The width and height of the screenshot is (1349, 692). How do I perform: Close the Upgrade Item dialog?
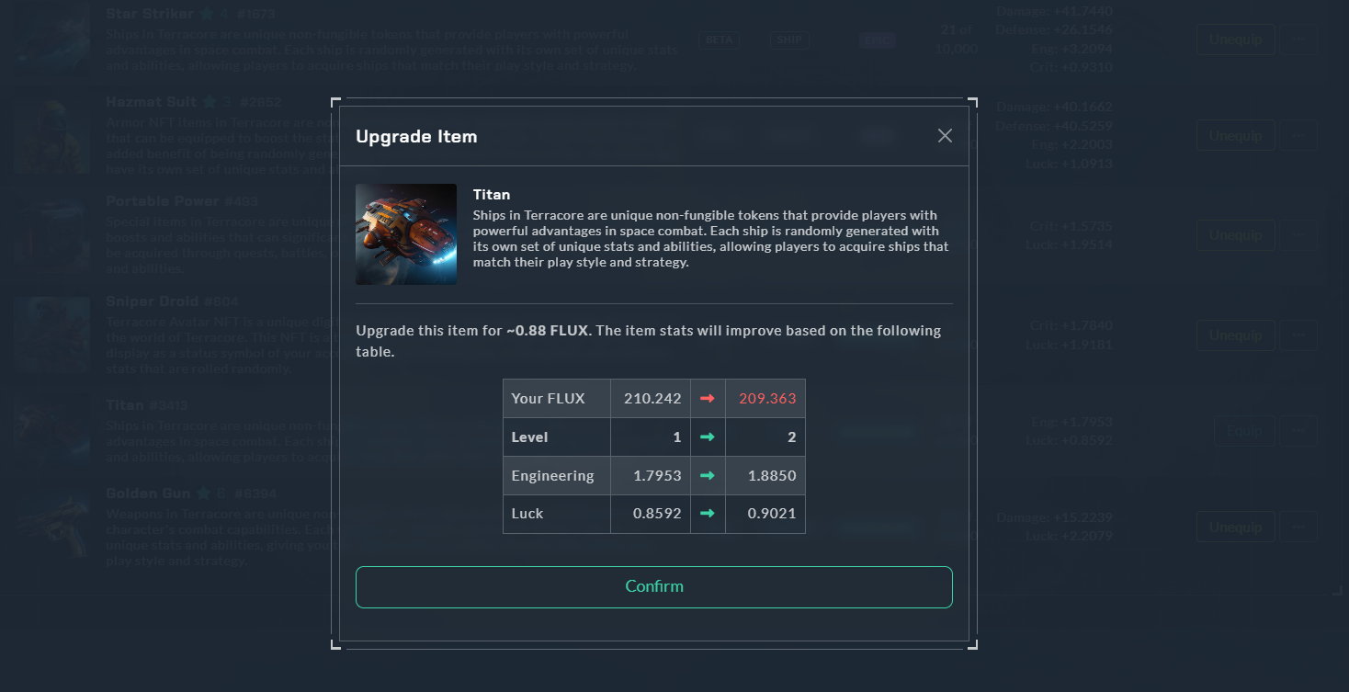pyautogui.click(x=945, y=136)
